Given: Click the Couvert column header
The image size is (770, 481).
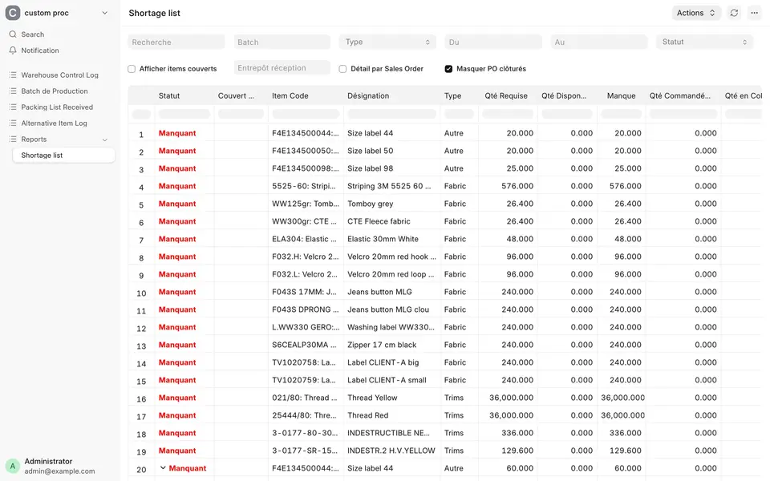Looking at the screenshot, I should [x=236, y=95].
